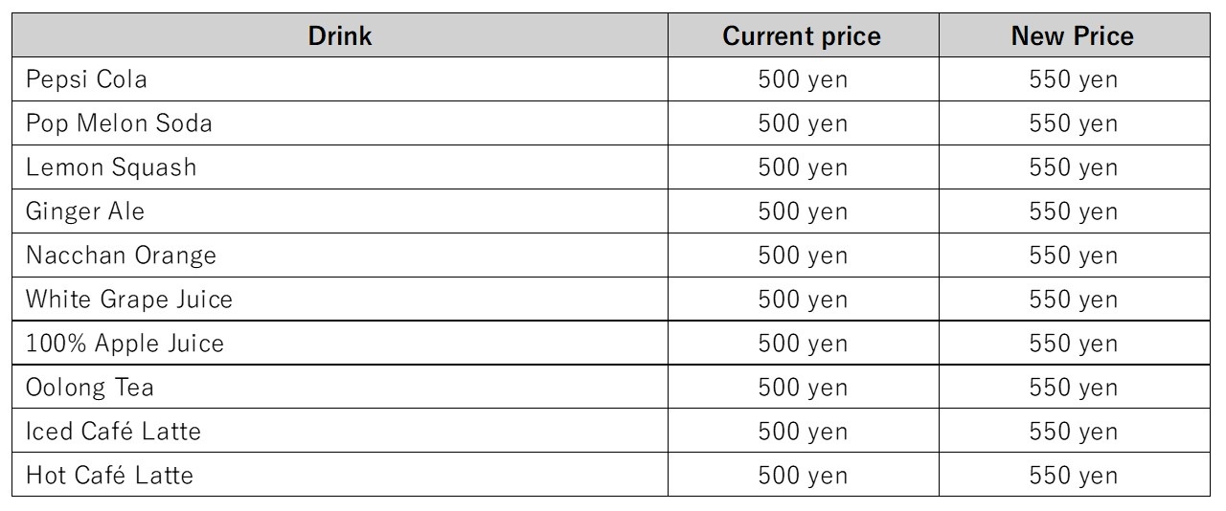
Task: Click the Drink column header
Action: pos(340,36)
